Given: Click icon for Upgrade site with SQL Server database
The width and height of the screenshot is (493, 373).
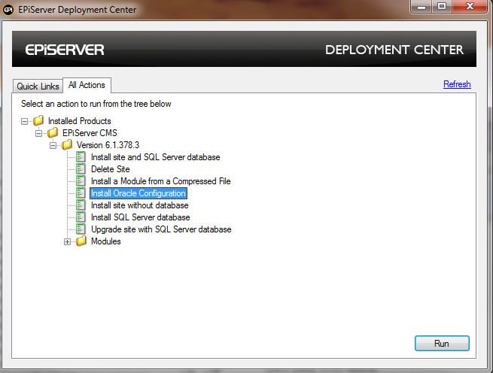Looking at the screenshot, I should coord(81,229).
